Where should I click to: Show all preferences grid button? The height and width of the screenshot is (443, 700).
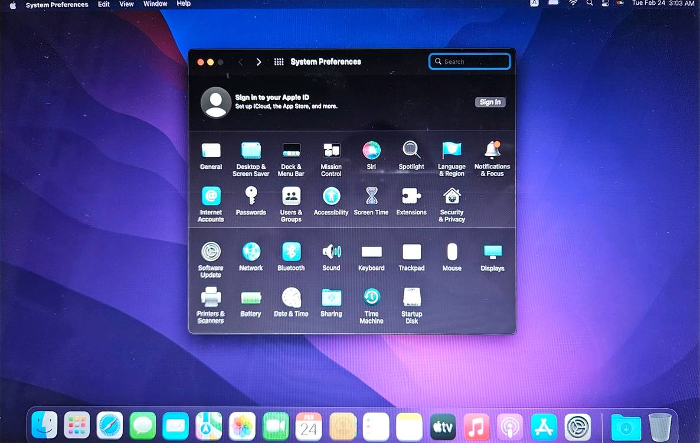point(279,62)
